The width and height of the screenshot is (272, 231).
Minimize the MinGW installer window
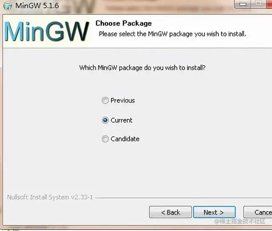(243, 4)
